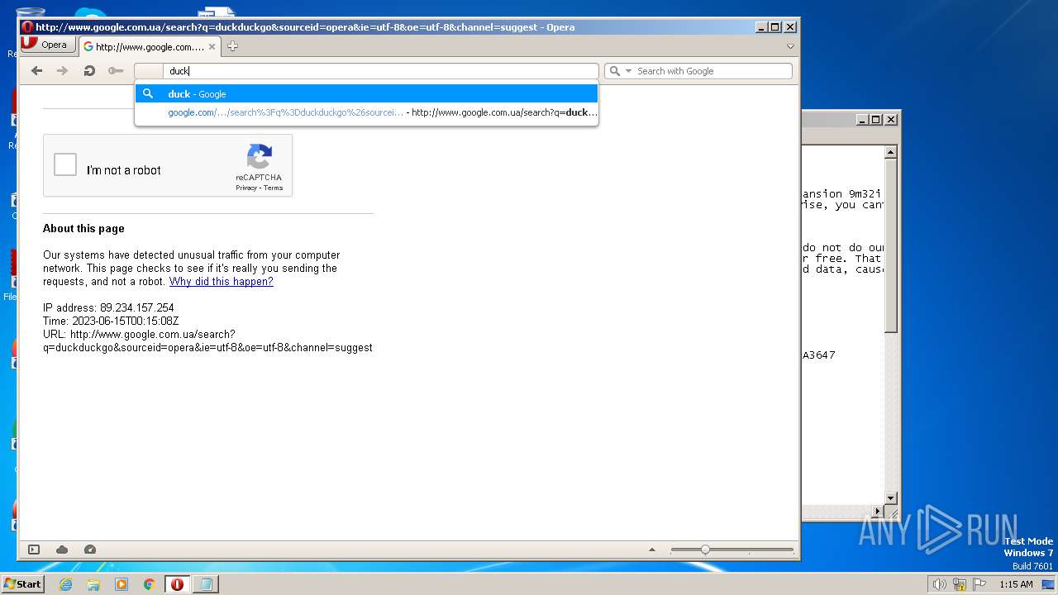
Task: Open Opera Link cloud icon
Action: (x=62, y=550)
